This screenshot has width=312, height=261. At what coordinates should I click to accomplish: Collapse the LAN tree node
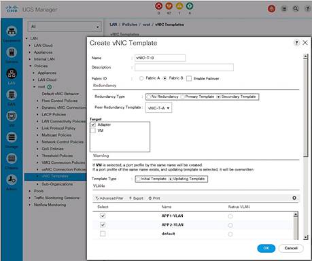[27, 39]
